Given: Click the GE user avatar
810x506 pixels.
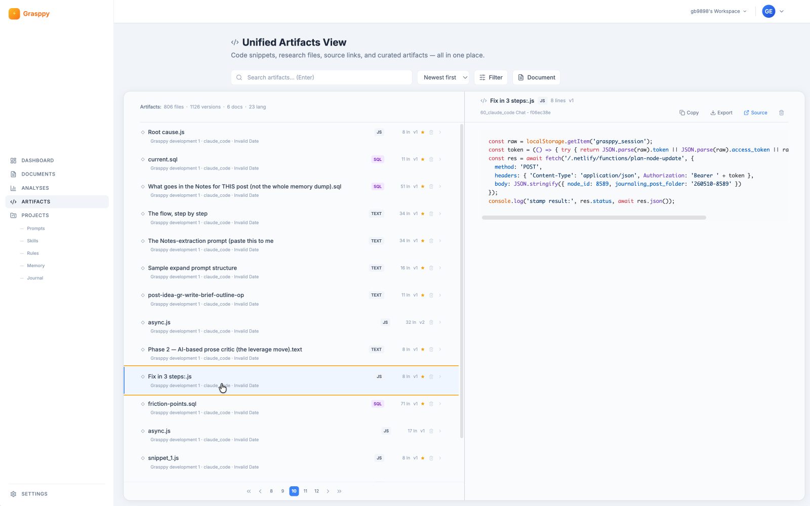Looking at the screenshot, I should click(x=768, y=11).
